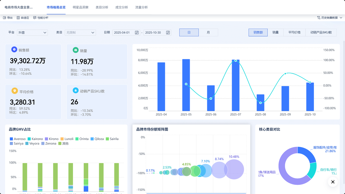Click the 历史销售数据 filter icon

(x=319, y=18)
